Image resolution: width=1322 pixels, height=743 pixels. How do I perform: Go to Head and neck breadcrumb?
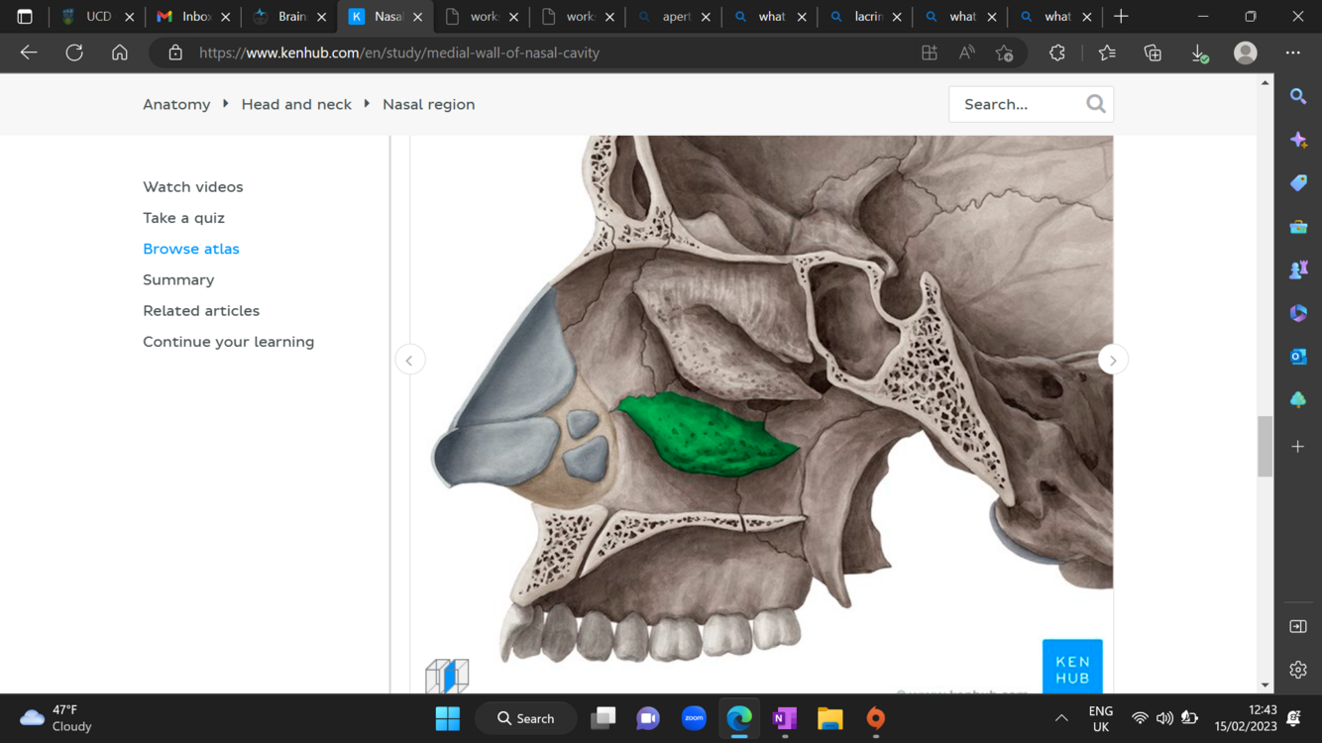(x=296, y=104)
